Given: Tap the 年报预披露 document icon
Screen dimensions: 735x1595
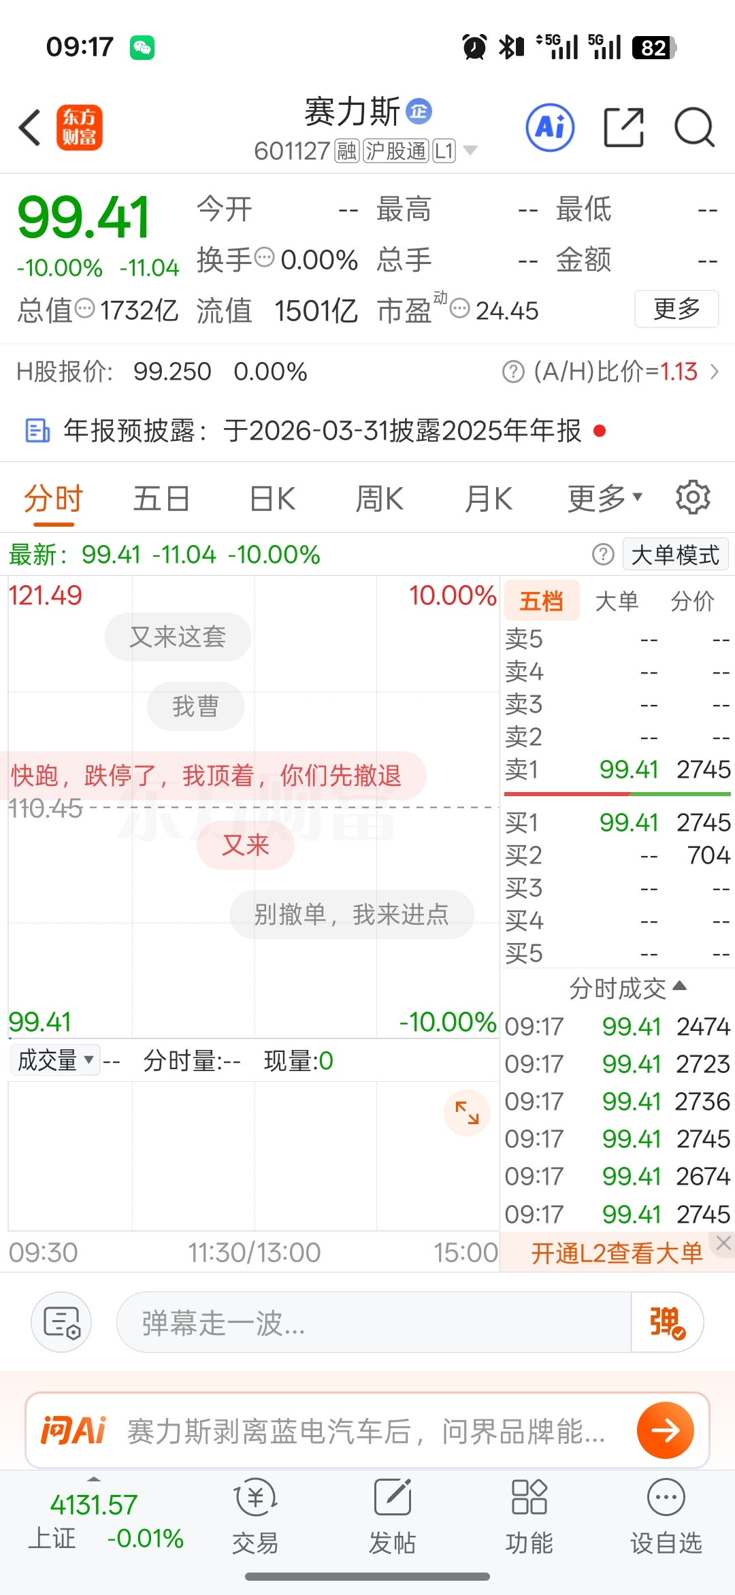Looking at the screenshot, I should coord(37,431).
